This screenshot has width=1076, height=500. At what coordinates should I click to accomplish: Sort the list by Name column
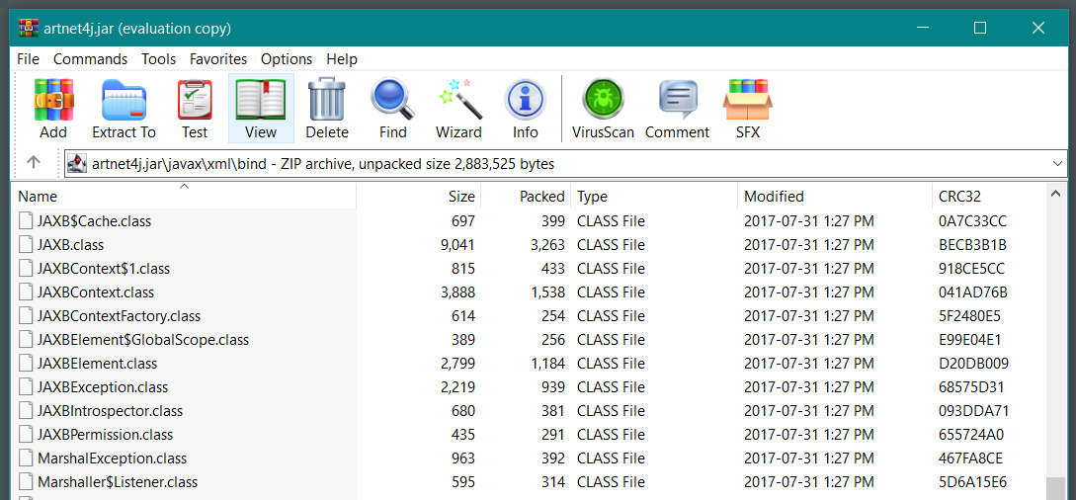183,197
